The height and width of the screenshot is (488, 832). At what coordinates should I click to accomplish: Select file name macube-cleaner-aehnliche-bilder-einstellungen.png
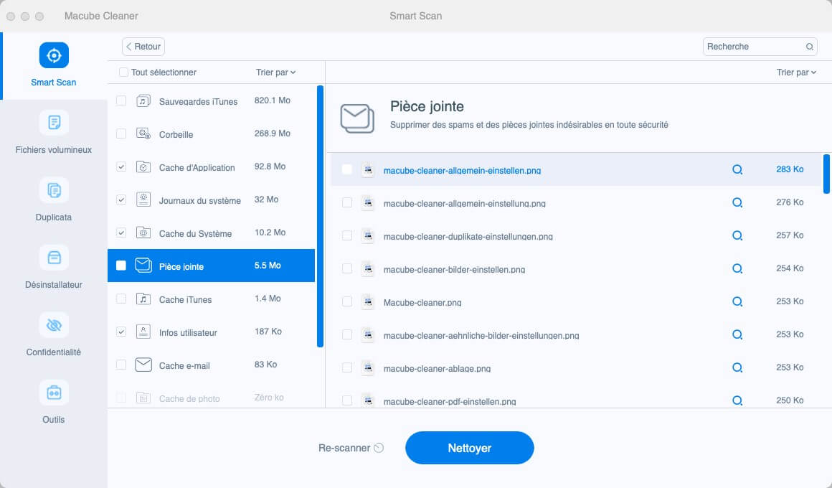coord(481,335)
